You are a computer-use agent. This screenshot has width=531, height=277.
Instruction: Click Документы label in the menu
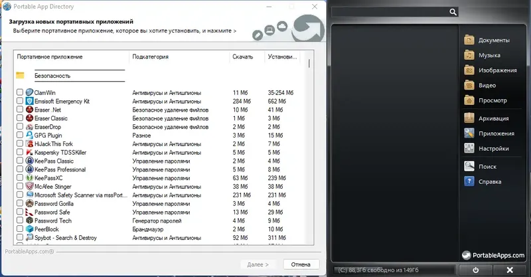coord(494,40)
